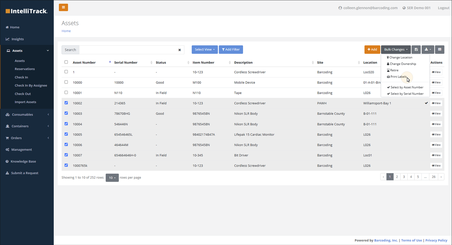
Task: Choose Retire in the Bulk Changes menu
Action: tap(393, 70)
